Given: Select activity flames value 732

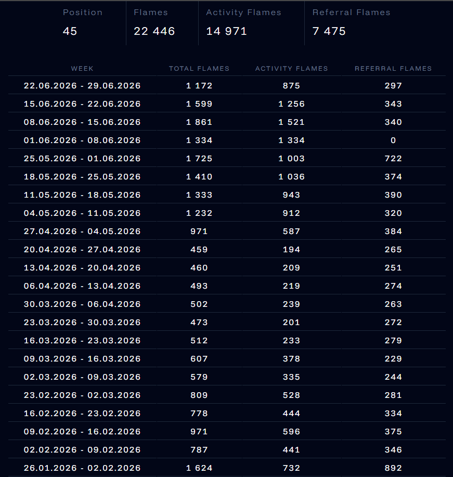Looking at the screenshot, I should coord(291,468).
